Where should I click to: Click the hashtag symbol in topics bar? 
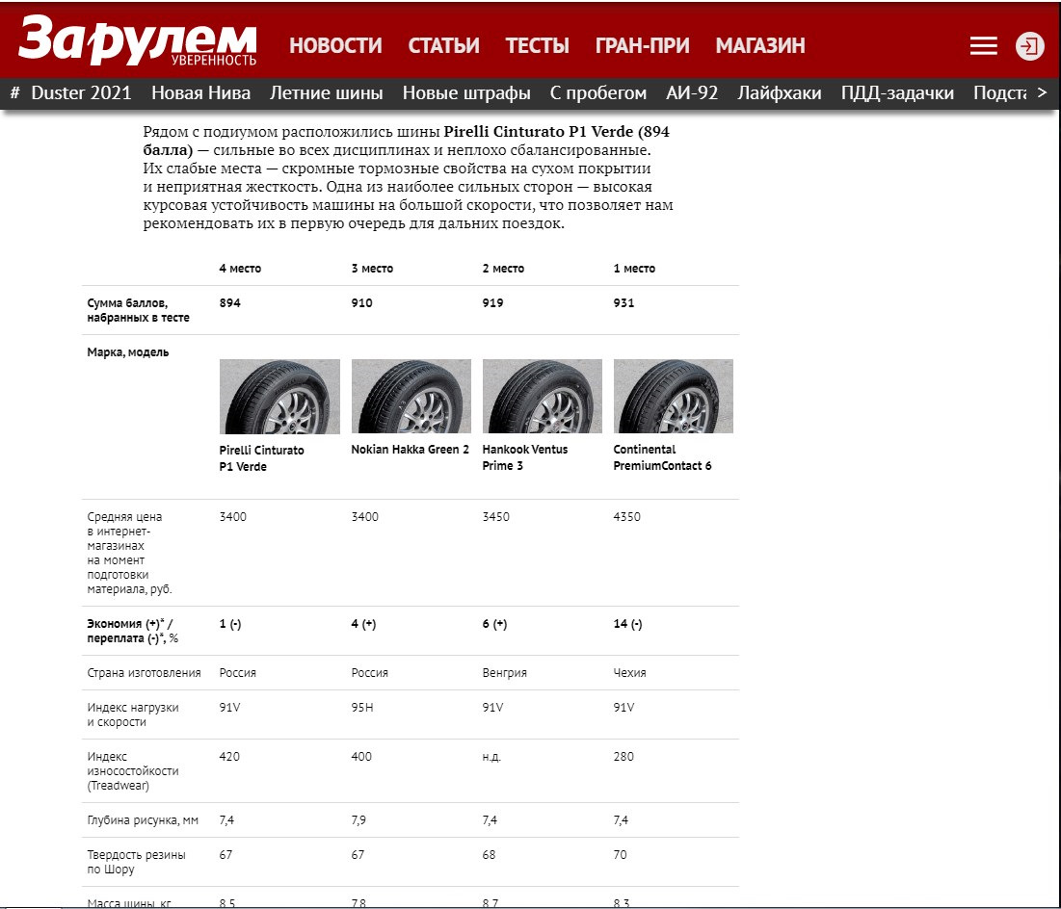tap(14, 92)
